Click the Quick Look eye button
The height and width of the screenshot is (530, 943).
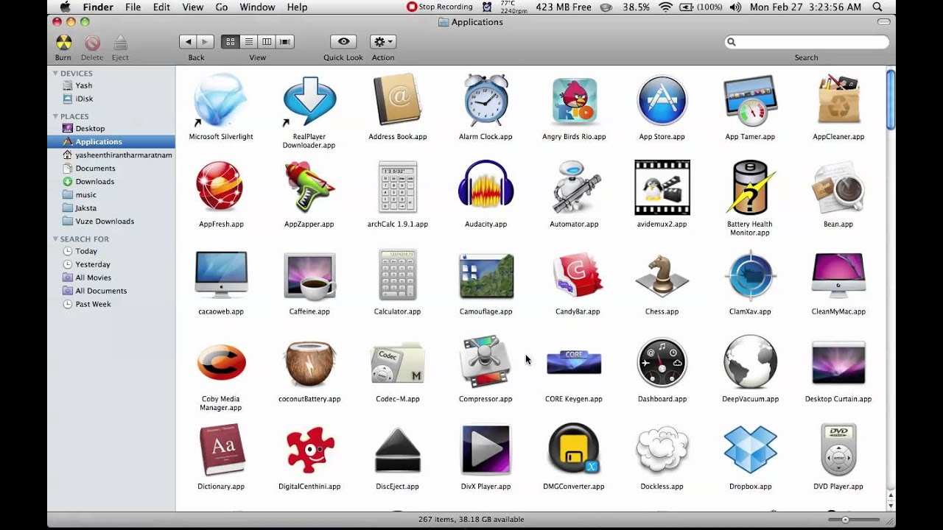[x=343, y=42]
